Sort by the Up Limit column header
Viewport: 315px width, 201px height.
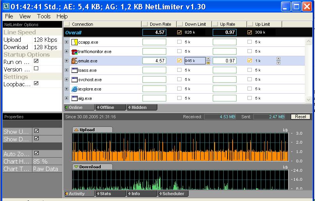point(265,24)
